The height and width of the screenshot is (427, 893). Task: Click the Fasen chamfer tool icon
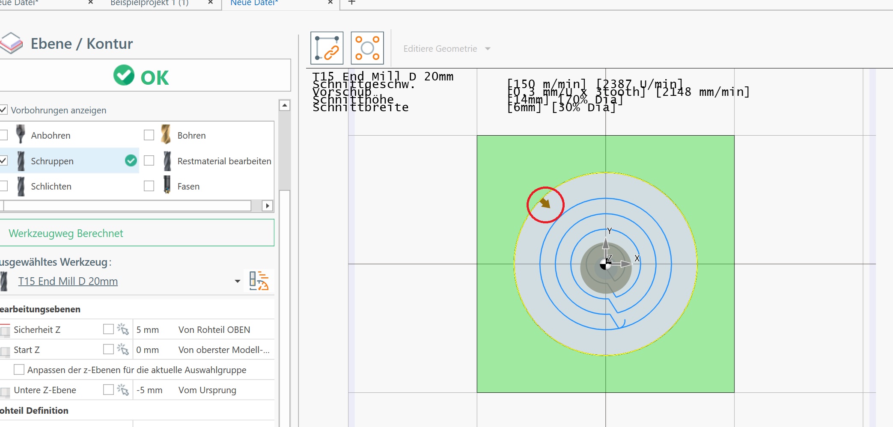click(167, 185)
